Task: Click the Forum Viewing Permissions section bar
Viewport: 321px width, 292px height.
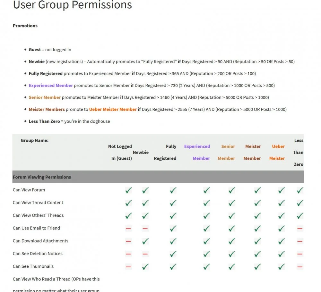Action: (158, 177)
